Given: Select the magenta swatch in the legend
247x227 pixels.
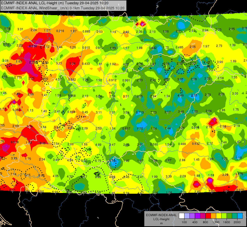Looking at the screenshot, I should (x=203, y=216).
